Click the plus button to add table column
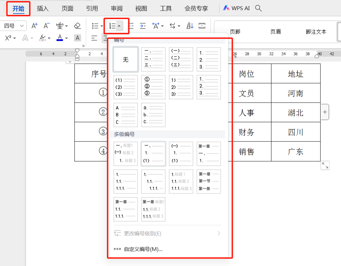 click(325, 112)
